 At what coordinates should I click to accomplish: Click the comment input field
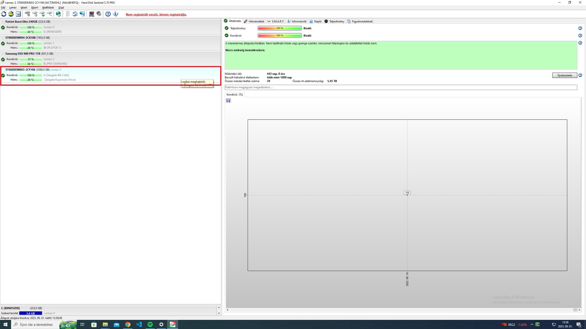pyautogui.click(x=401, y=87)
